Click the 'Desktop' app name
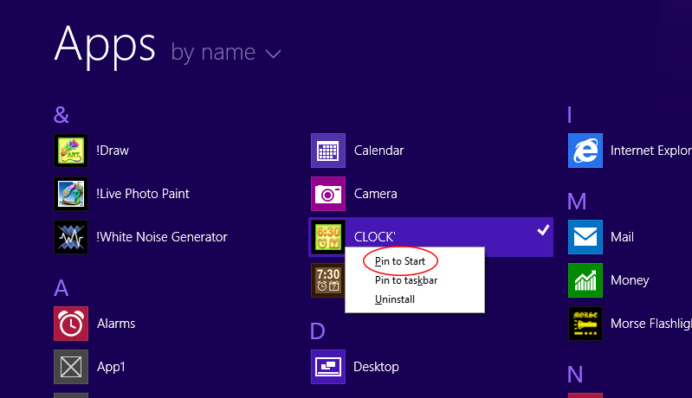This screenshot has width=692, height=398. [376, 367]
